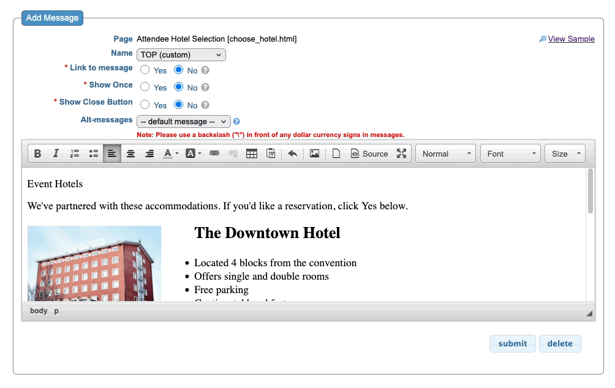Click the Add Message panel title
The image size is (615, 388).
tap(52, 18)
